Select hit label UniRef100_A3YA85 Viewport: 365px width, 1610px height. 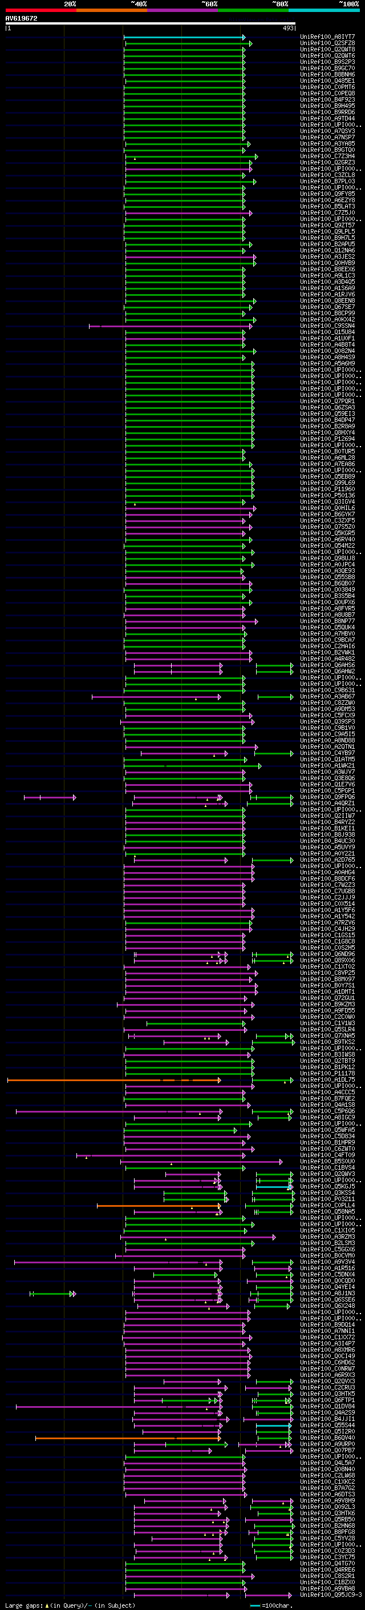[327, 144]
